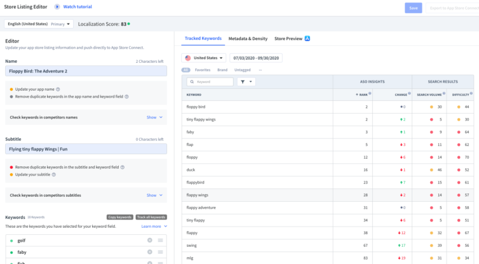Filter keywords by Favorites tag
This screenshot has width=479, height=264.
[x=203, y=70]
